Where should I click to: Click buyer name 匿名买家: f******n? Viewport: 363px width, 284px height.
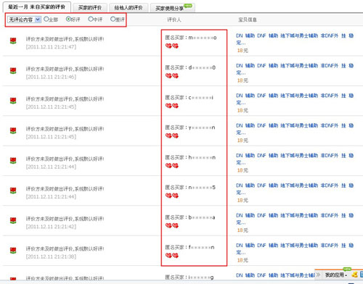pos(189,247)
